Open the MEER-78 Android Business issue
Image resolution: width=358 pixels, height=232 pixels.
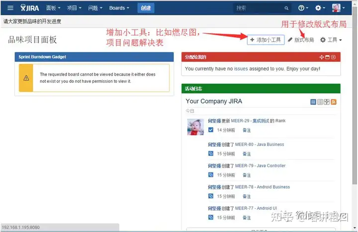coord(263,187)
